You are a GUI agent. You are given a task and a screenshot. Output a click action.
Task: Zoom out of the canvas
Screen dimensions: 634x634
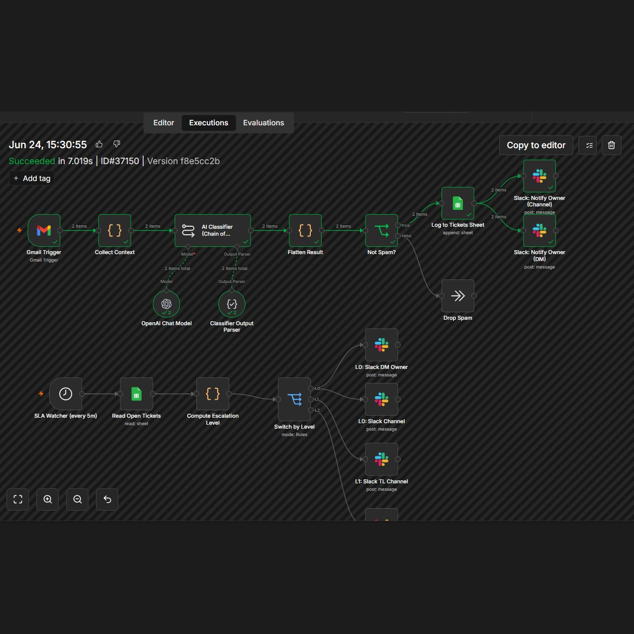coord(78,499)
